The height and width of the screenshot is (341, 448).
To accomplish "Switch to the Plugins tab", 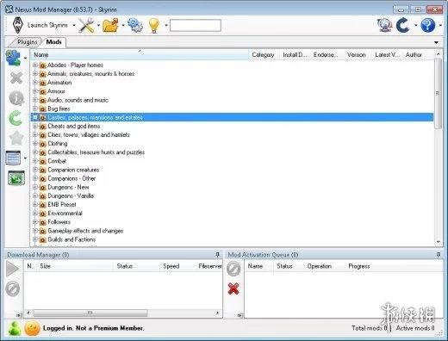I will tap(27, 42).
